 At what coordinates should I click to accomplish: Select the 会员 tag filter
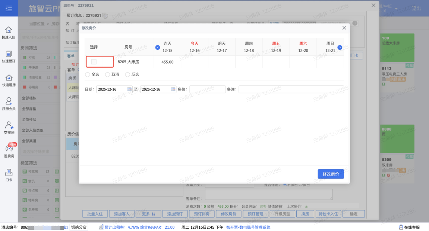pyautogui.click(x=36, y=181)
